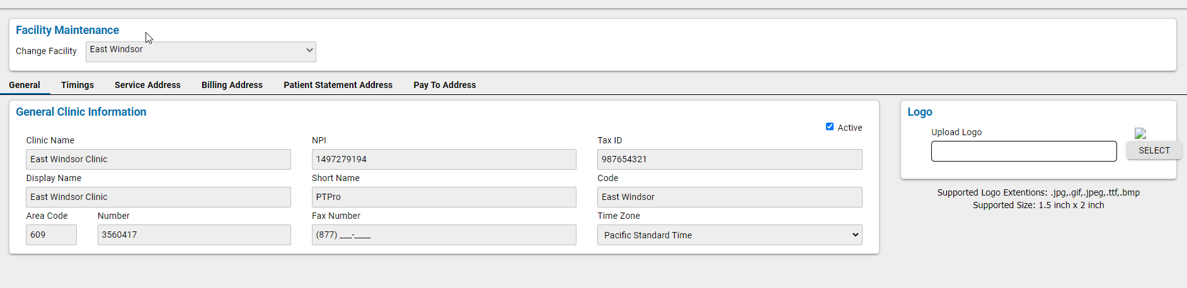Viewport: 1187px width, 288px height.
Task: Switch to the General tab
Action: pyautogui.click(x=25, y=85)
